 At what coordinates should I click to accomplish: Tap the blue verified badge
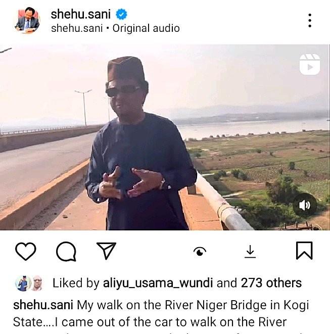point(122,15)
